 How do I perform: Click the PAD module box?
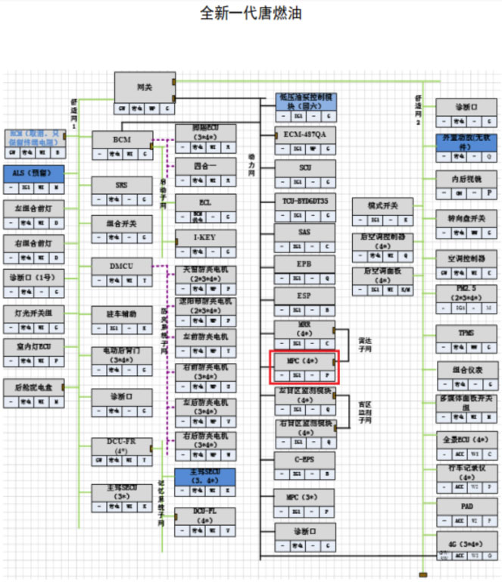(467, 513)
